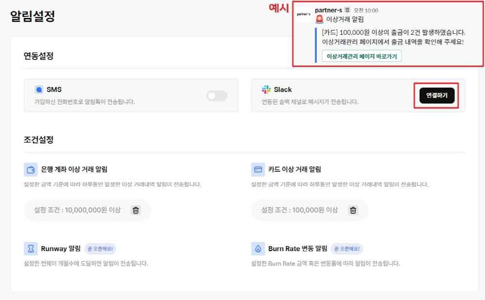Click the siren emoji in example message

[x=319, y=19]
